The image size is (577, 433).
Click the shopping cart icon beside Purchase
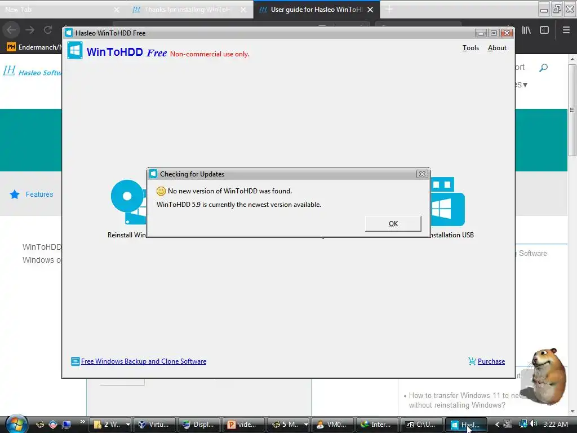point(472,361)
